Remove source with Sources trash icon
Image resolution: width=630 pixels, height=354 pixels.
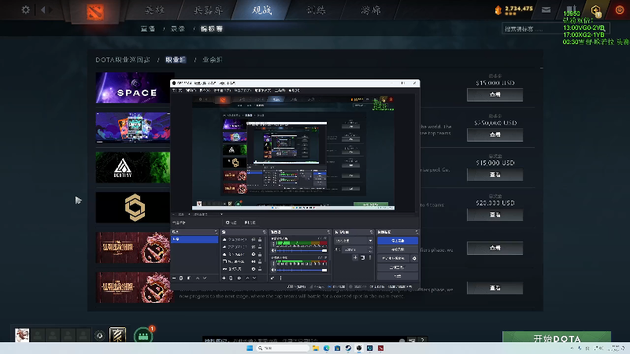click(x=231, y=278)
